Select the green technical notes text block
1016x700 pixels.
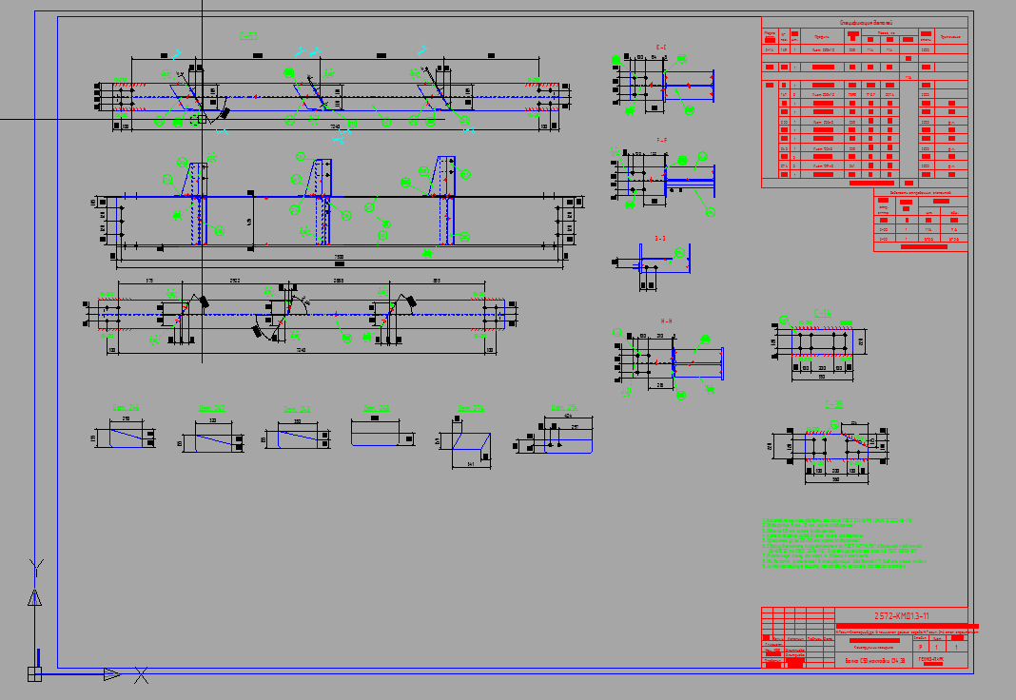point(844,543)
